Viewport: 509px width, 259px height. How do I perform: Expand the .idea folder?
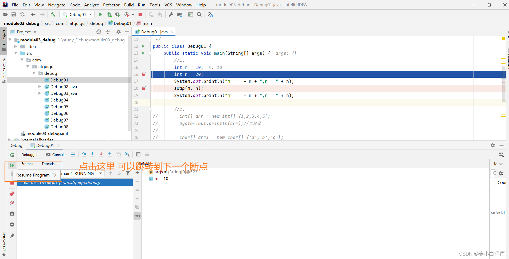pyautogui.click(x=16, y=46)
